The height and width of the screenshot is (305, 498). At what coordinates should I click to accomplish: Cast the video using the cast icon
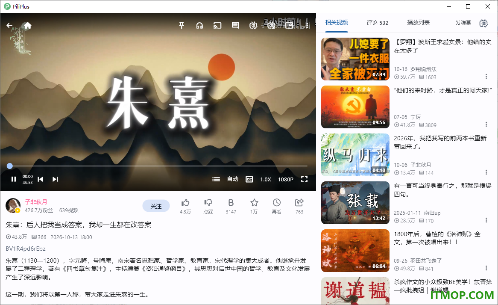pyautogui.click(x=217, y=25)
